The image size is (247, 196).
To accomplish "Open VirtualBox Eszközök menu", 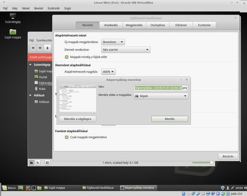I will coord(54,8).
